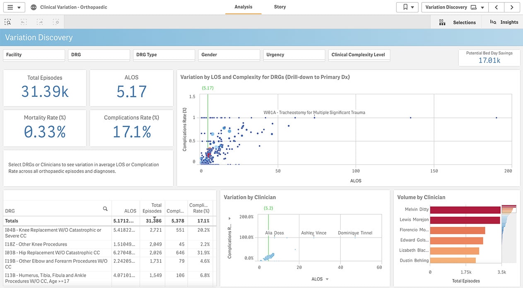Switch to the Story tab

pyautogui.click(x=280, y=7)
